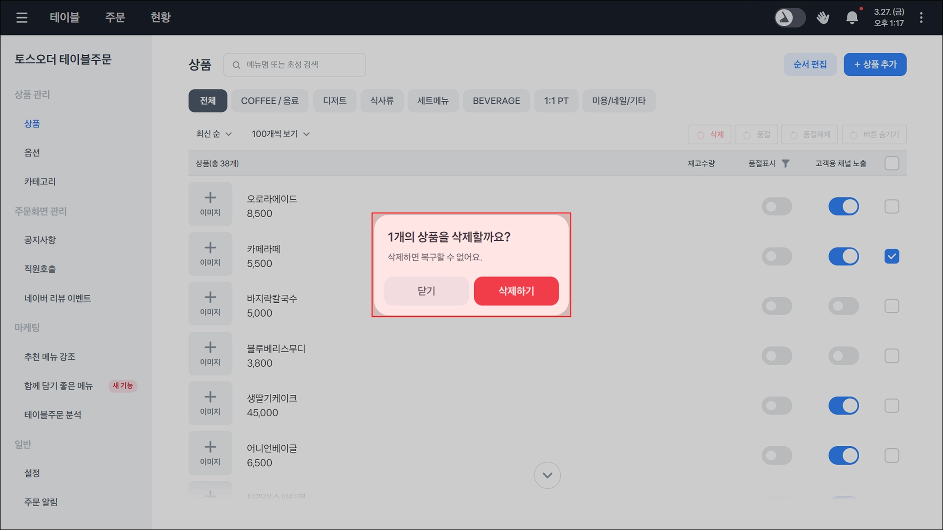Uncheck the 카페라떼 row checkbox
The height and width of the screenshot is (530, 943).
[x=891, y=256]
